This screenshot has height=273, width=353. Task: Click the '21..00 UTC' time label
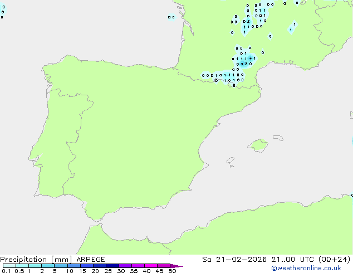[x=292, y=260]
